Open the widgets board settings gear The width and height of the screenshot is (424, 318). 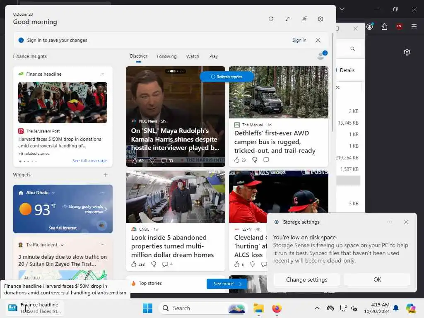[x=320, y=19]
